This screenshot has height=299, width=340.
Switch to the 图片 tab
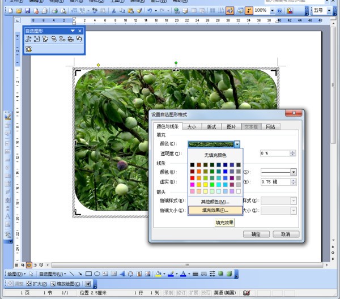(x=231, y=127)
